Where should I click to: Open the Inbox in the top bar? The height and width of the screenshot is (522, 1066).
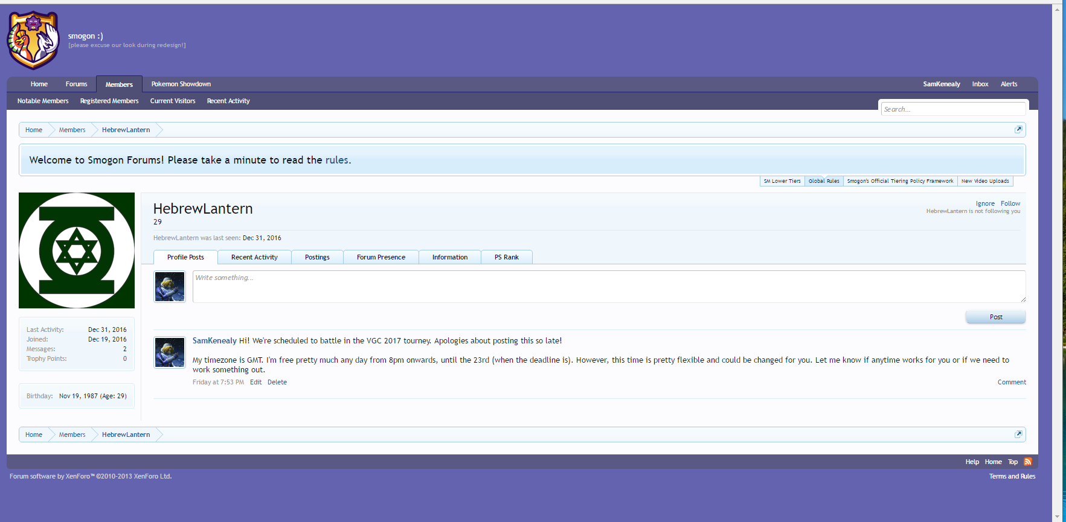pos(980,84)
